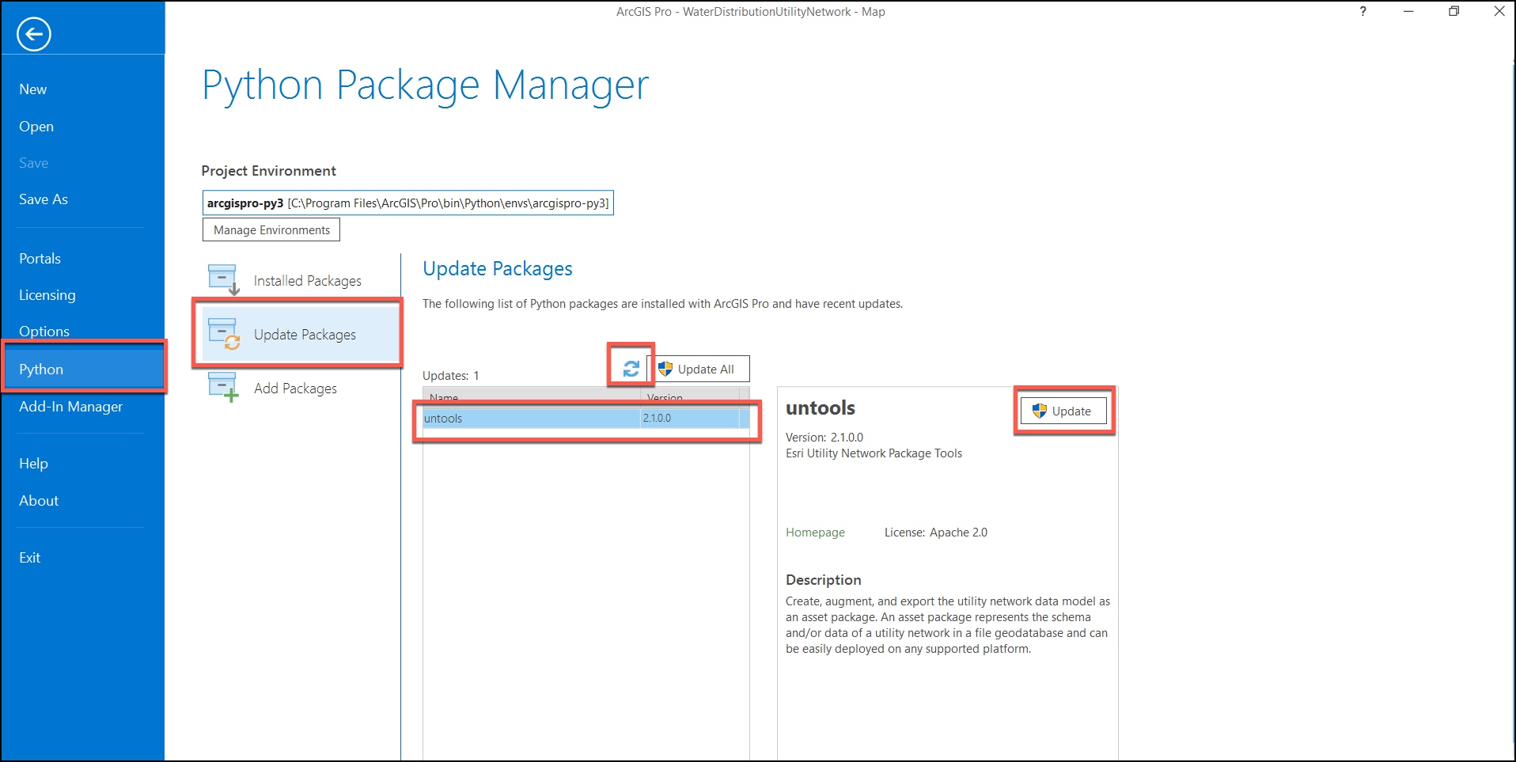
Task: Close the ArcGIS Pro window
Action: [1499, 11]
